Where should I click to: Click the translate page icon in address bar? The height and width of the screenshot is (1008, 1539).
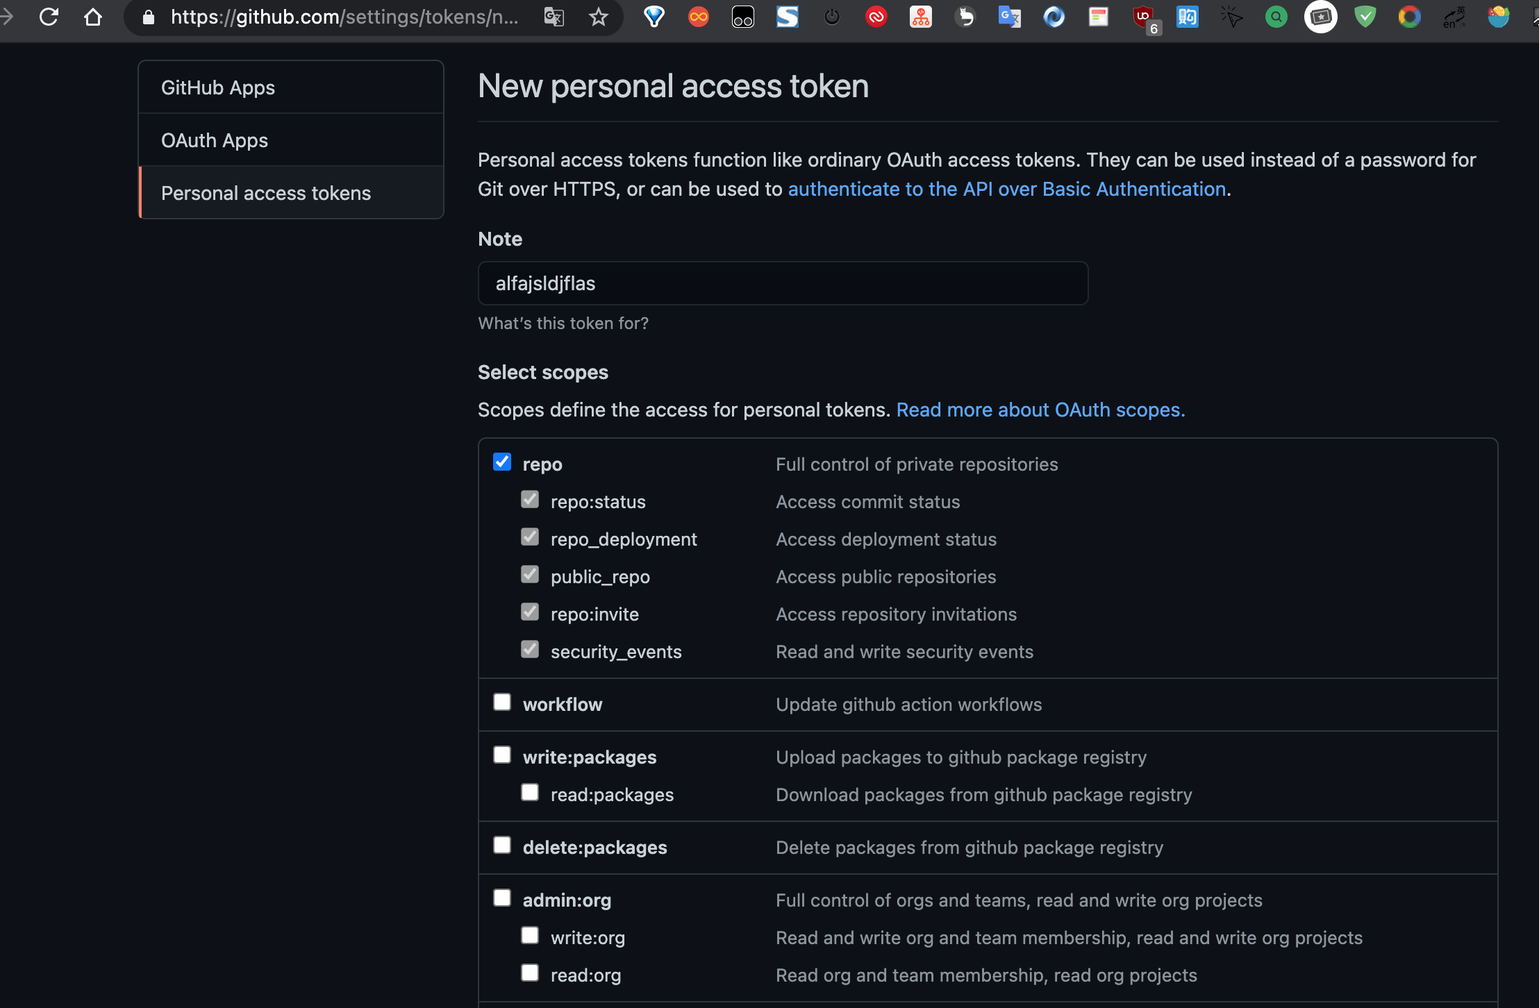tap(554, 17)
